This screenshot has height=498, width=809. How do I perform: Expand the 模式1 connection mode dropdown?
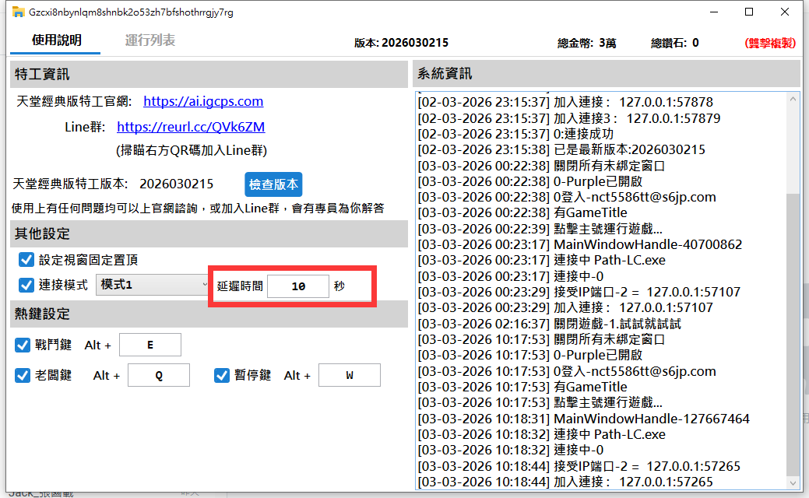pos(152,285)
